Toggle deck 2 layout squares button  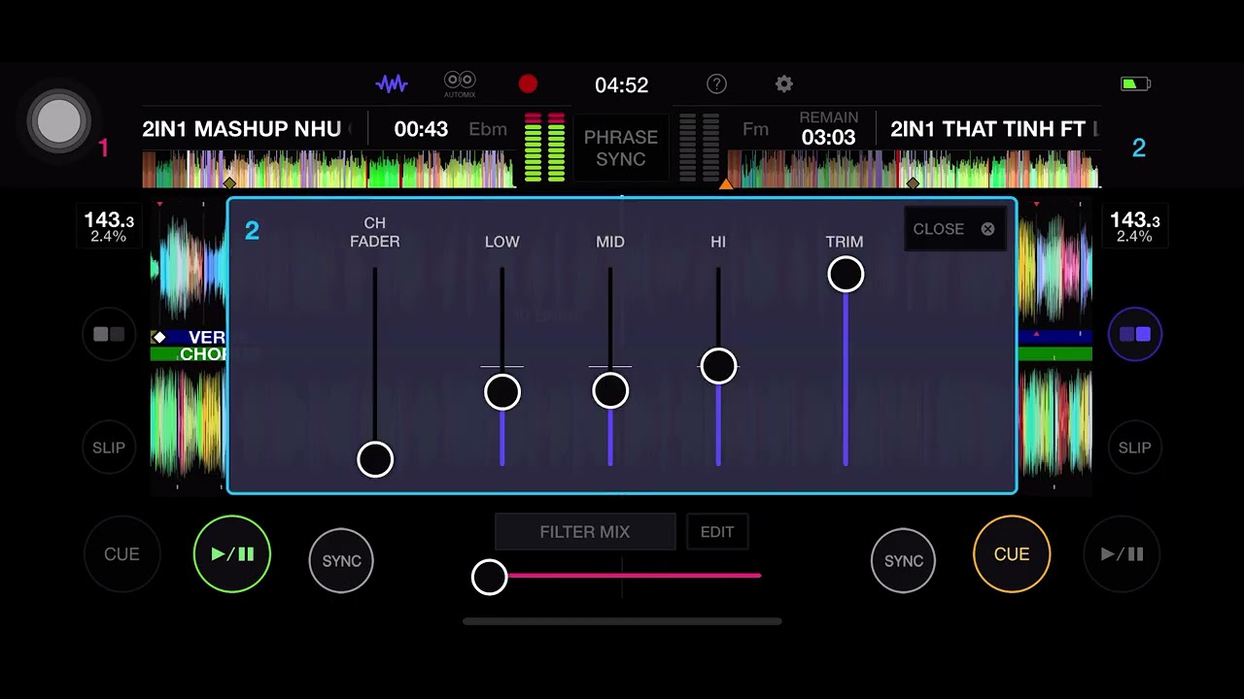1135,334
